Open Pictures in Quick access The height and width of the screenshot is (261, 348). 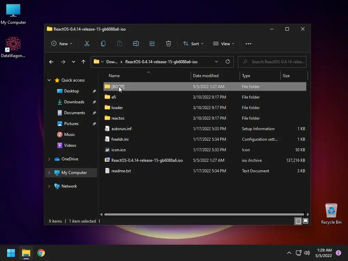pyautogui.click(x=71, y=124)
